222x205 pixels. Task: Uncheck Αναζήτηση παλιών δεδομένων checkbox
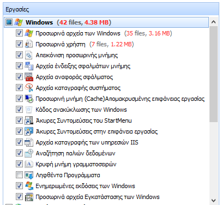[x=19, y=153]
